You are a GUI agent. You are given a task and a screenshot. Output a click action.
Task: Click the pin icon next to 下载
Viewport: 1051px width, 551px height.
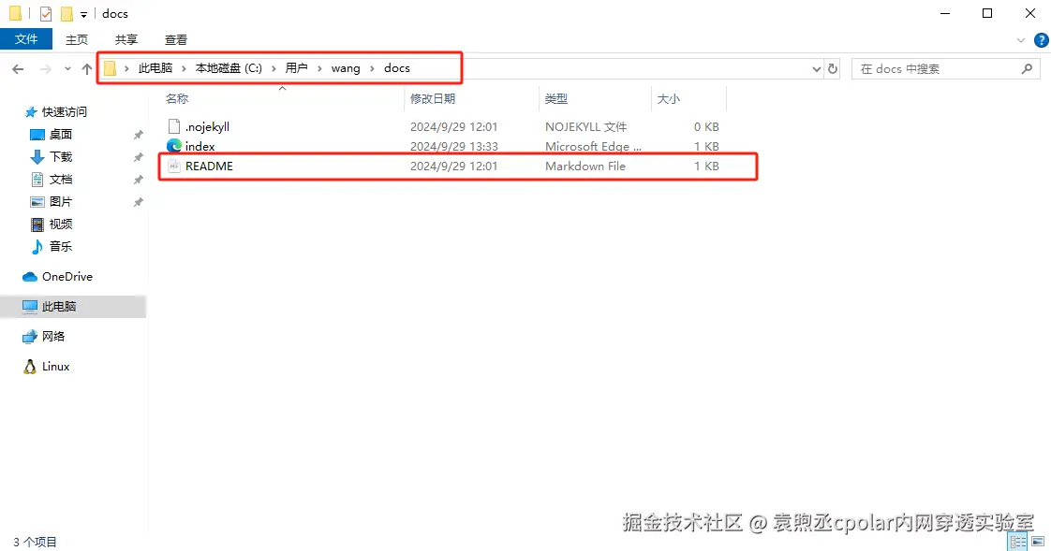pos(138,157)
